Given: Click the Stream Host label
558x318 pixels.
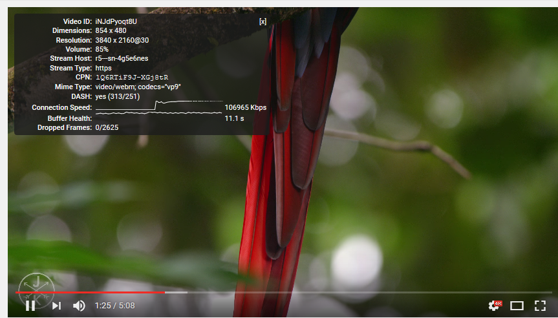Looking at the screenshot, I should (71, 58).
